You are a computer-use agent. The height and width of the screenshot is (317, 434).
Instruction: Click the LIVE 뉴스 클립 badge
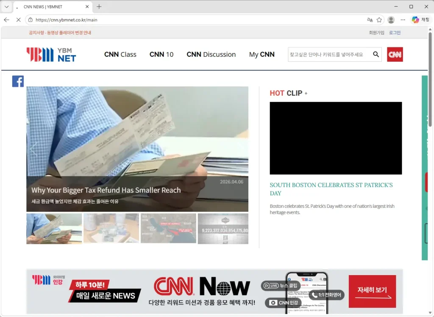[281, 286]
